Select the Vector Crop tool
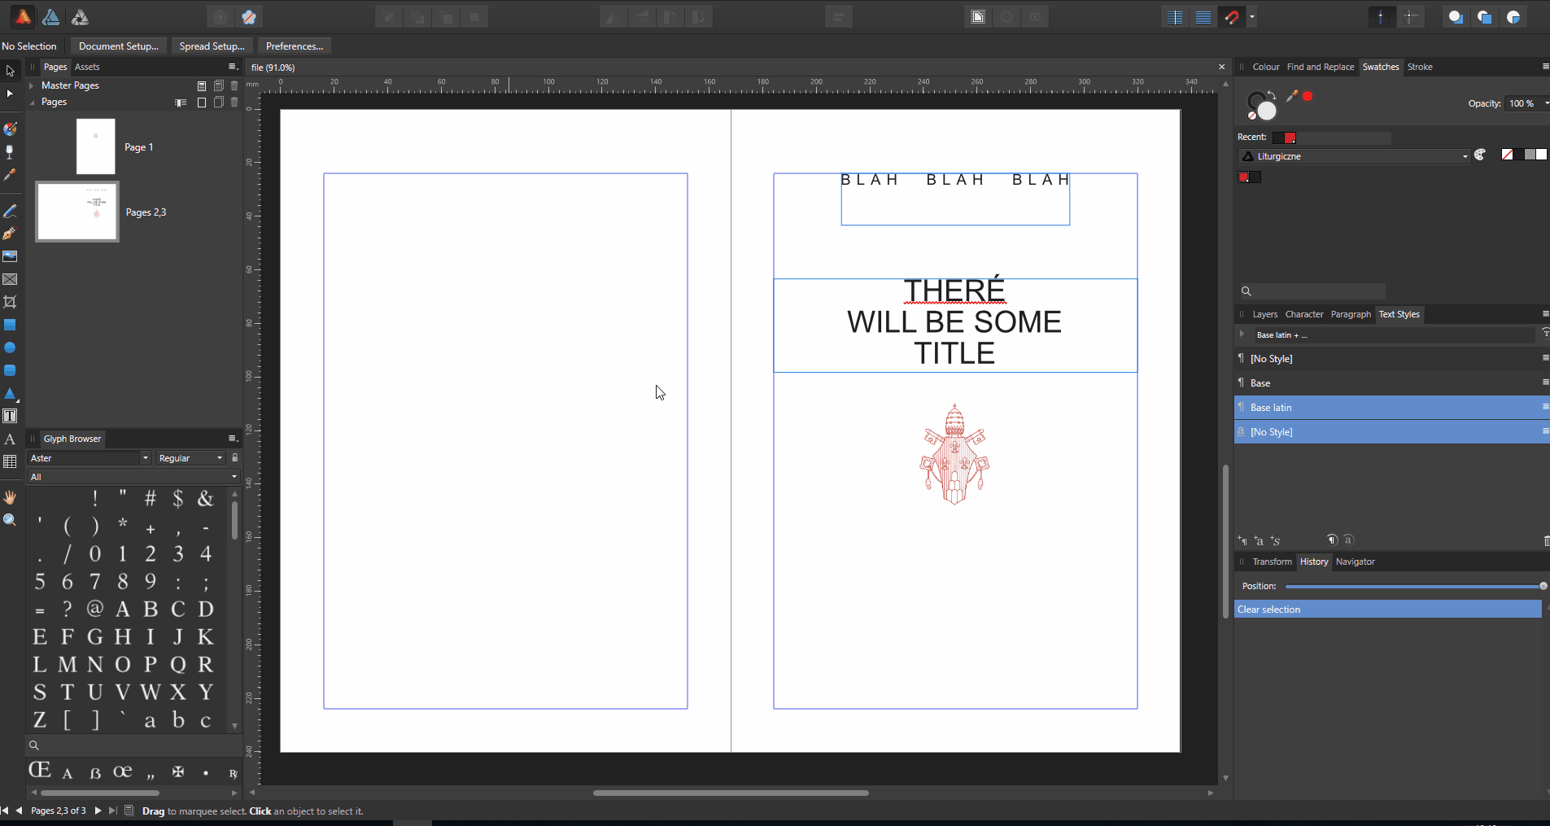Image resolution: width=1550 pixels, height=826 pixels. (10, 302)
